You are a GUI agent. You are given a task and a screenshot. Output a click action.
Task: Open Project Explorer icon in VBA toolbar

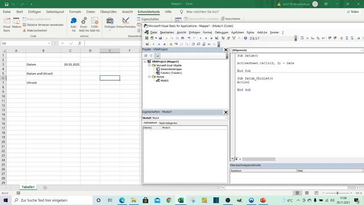tap(223, 38)
